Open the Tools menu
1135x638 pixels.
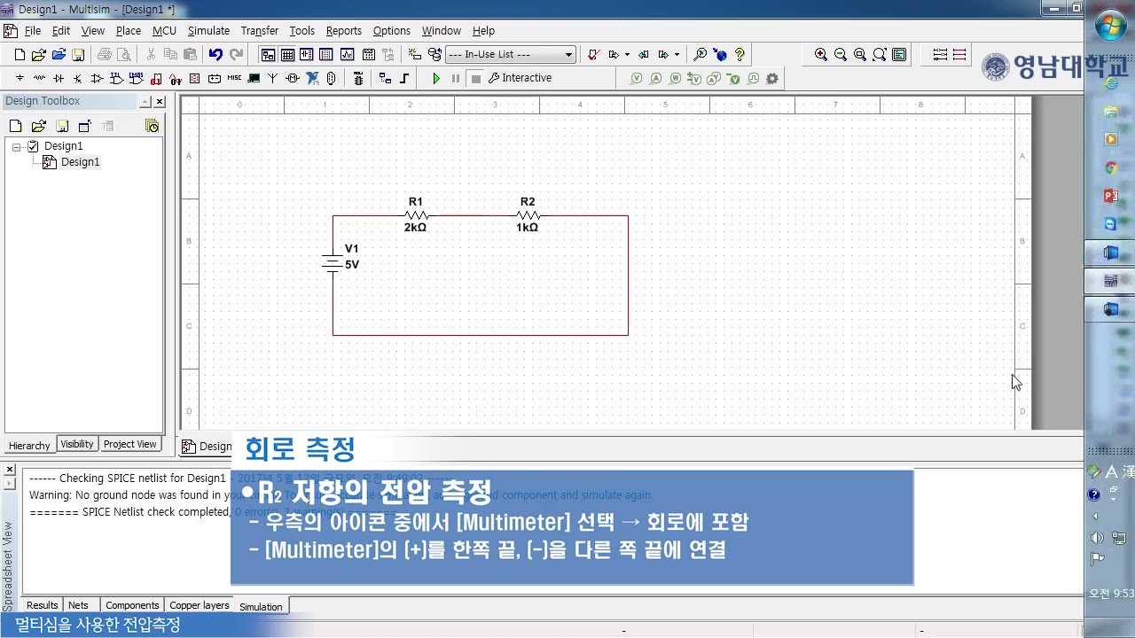[302, 30]
